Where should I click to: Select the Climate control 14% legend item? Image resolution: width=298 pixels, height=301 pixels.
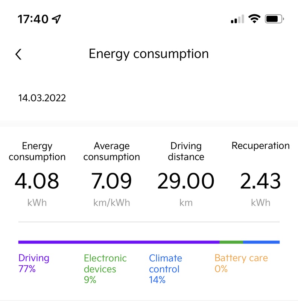[165, 269]
